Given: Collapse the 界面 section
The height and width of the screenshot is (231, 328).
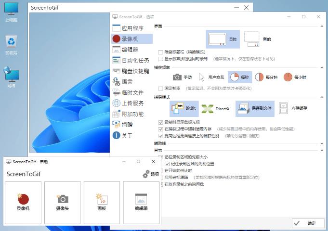Looking at the screenshot, I should click(322, 26).
